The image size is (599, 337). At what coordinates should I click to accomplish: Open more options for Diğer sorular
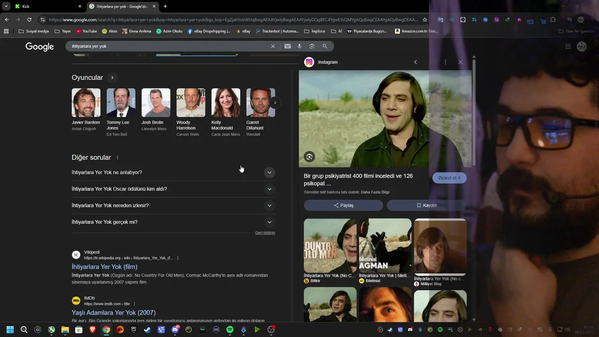tap(117, 158)
